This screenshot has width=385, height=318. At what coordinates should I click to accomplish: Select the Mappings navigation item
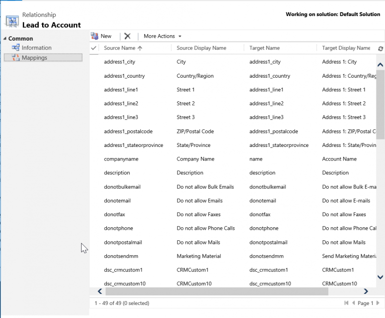34,58
